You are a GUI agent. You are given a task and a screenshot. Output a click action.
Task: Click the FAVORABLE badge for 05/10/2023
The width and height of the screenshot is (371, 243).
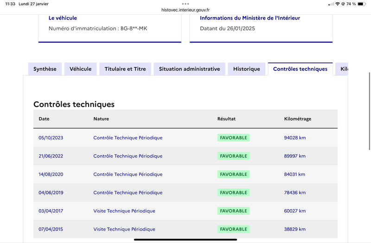click(x=234, y=137)
